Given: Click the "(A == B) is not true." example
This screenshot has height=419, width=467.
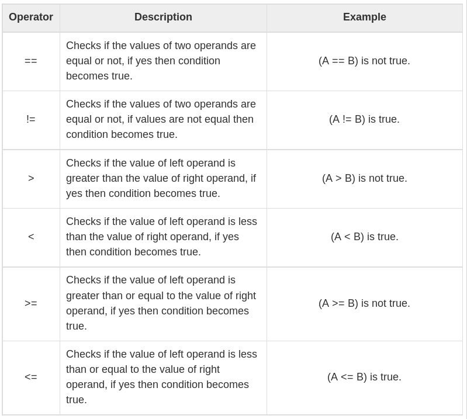Looking at the screenshot, I should (x=364, y=61).
